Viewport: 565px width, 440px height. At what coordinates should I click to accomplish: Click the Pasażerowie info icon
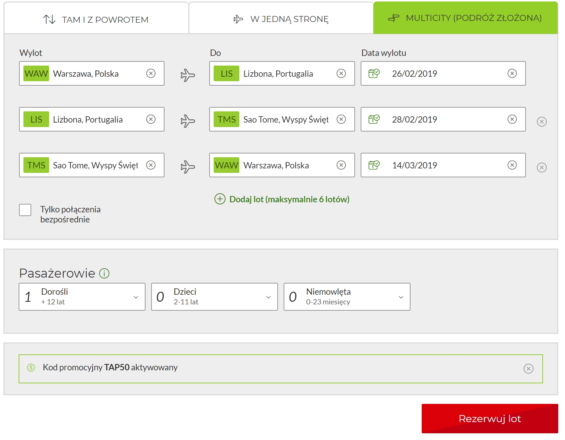point(104,273)
